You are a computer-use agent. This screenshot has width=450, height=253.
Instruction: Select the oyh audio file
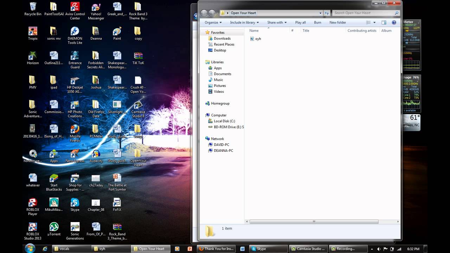[x=256, y=39]
